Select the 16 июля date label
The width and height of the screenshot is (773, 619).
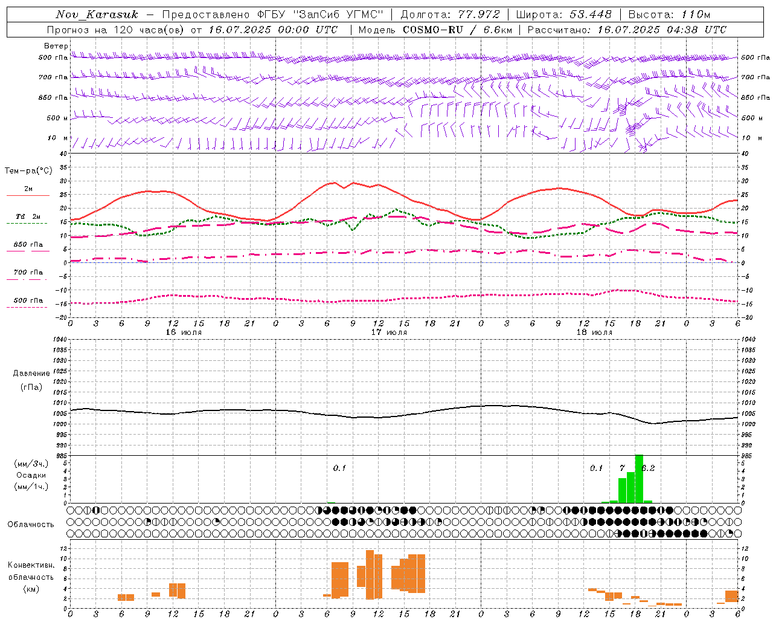184,332
